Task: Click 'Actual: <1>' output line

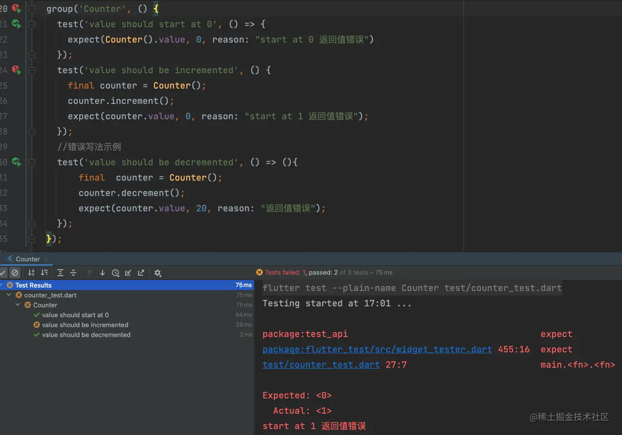Action: click(x=302, y=411)
